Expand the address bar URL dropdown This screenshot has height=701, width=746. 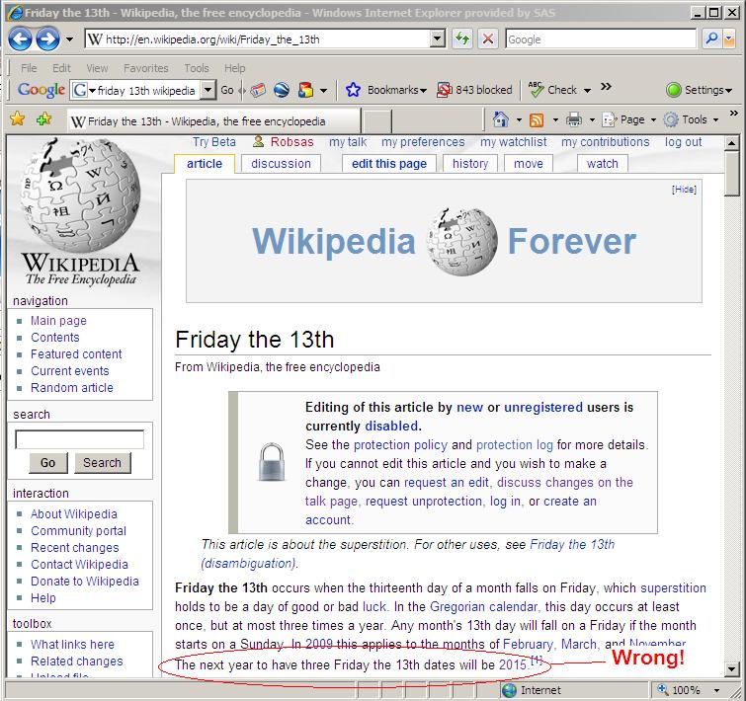[x=438, y=39]
